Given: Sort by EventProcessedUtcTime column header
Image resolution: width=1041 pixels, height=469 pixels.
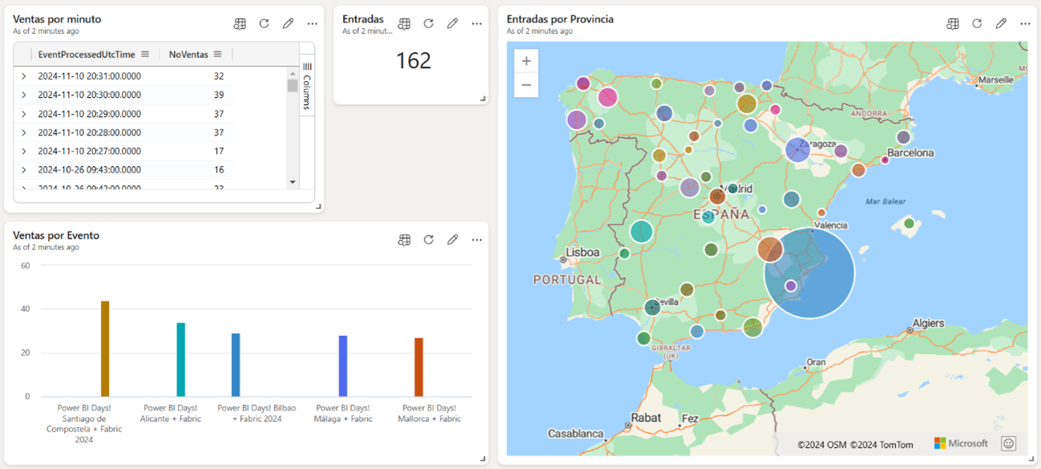Looking at the screenshot, I should click(87, 55).
